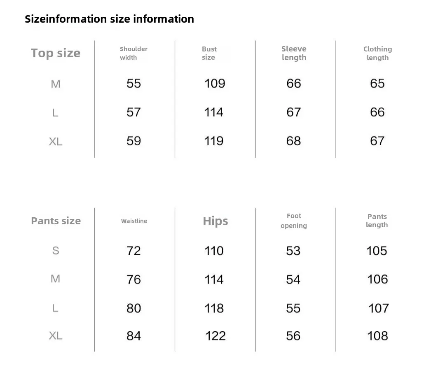
Task: Click the XL row label under Top size
Action: [x=56, y=142]
